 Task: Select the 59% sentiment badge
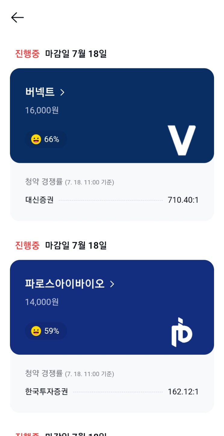tap(46, 331)
